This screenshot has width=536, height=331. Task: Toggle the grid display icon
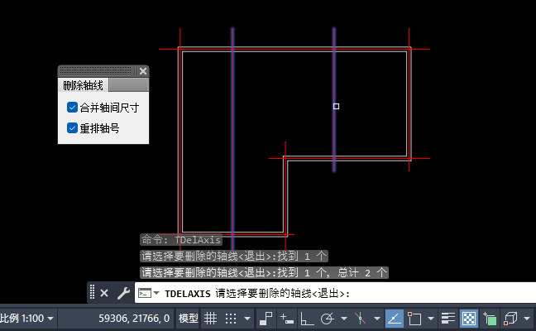point(211,319)
